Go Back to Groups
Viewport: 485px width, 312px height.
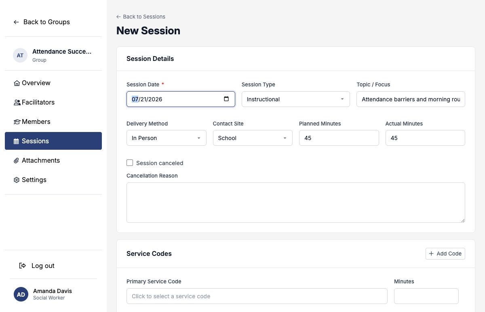(42, 22)
